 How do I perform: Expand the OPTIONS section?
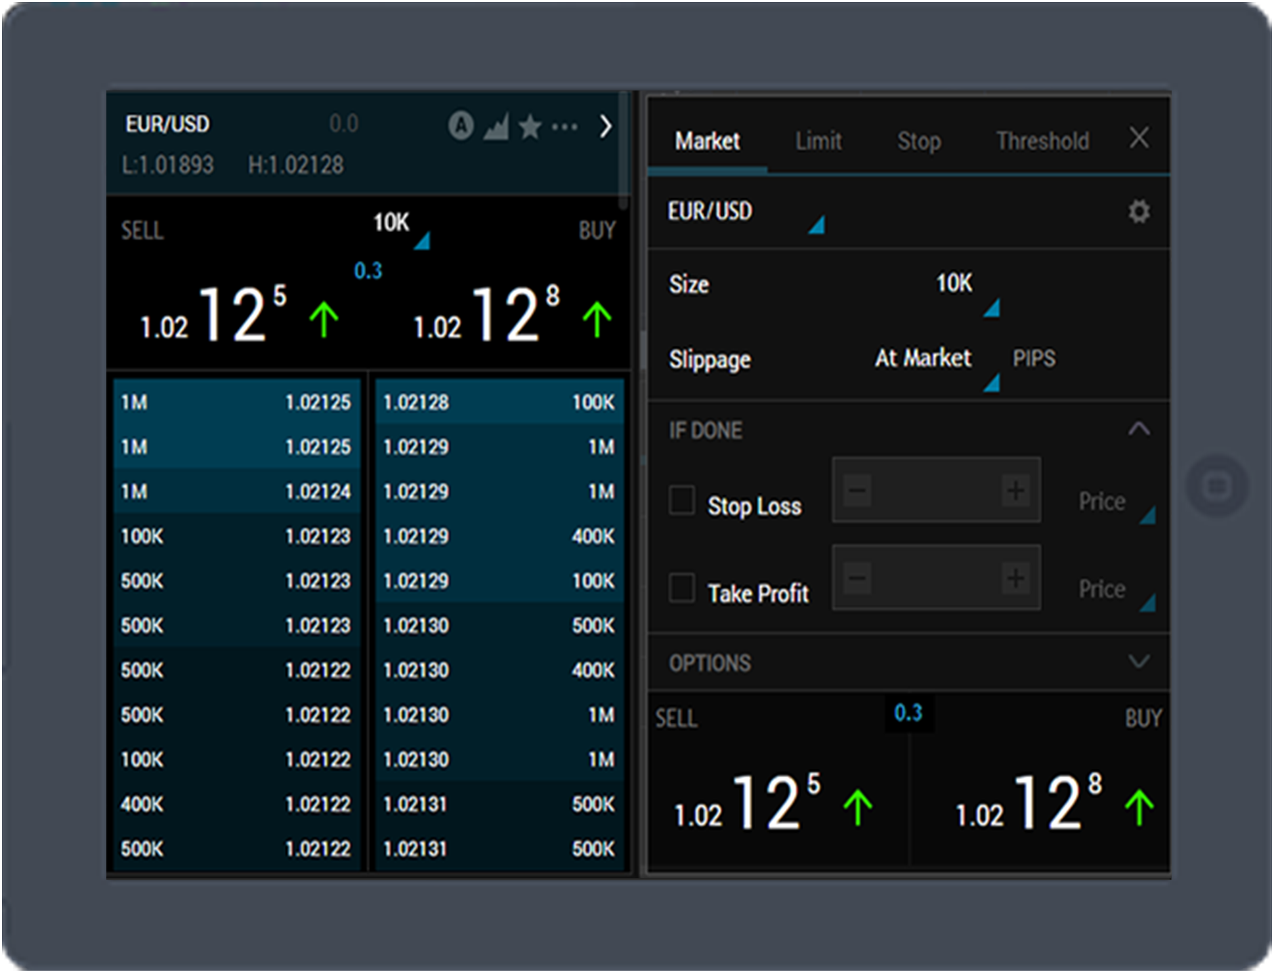coord(1138,661)
